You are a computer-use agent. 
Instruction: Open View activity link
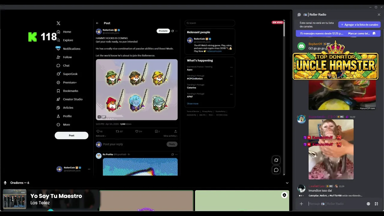pos(170,136)
